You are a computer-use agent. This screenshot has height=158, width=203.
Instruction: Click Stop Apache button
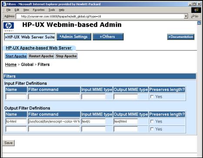(66, 56)
